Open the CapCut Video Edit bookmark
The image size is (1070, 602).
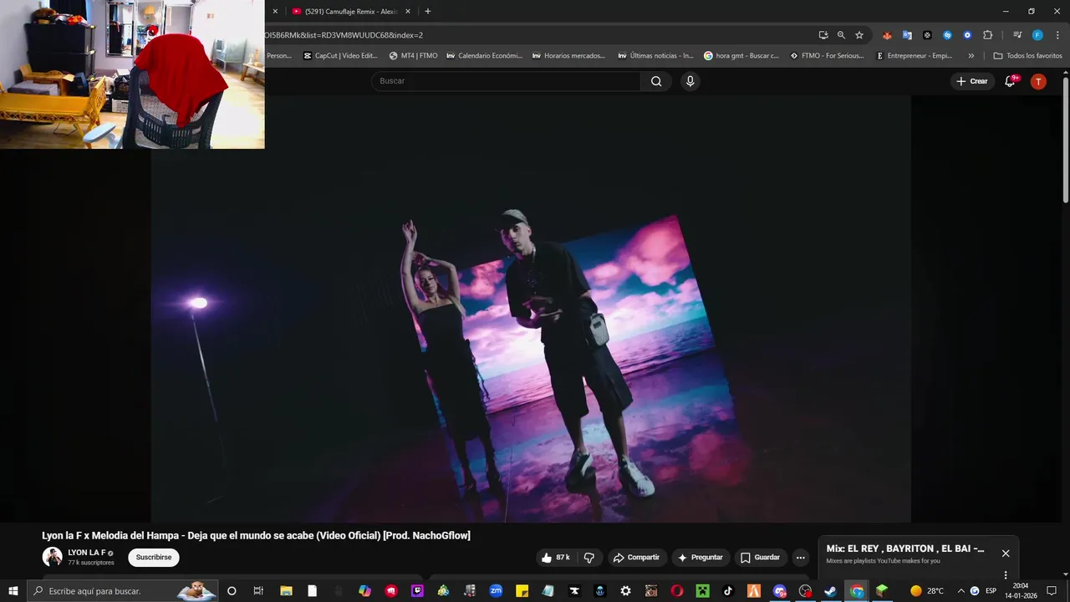click(340, 56)
